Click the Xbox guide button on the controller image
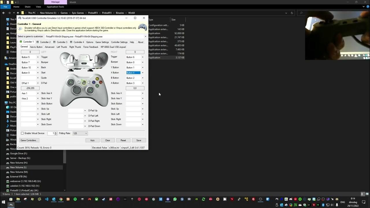370x208 pixels. 84,83
